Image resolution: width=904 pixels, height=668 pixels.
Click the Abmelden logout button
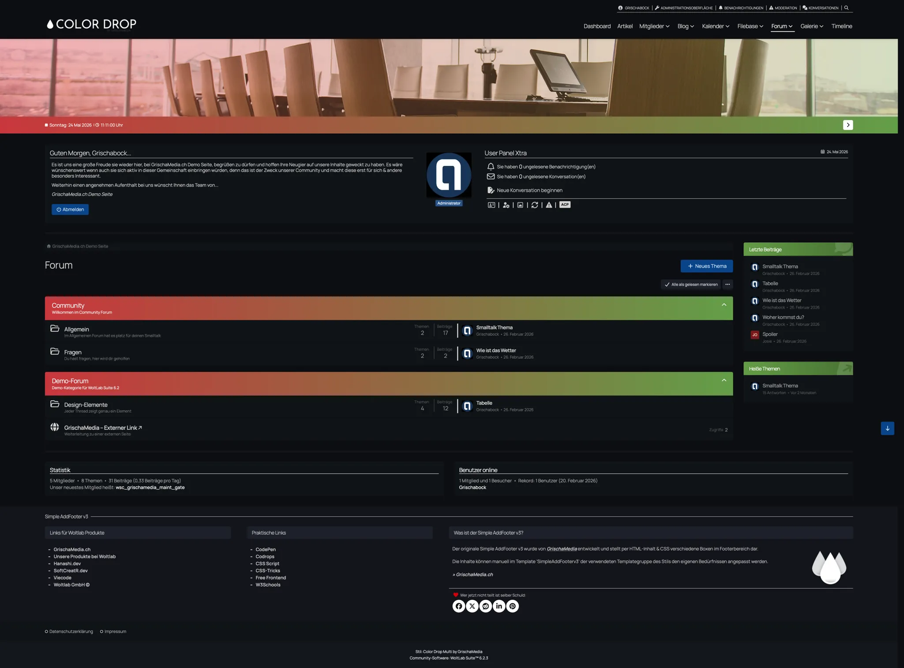click(70, 209)
